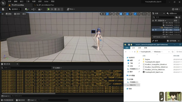The image size is (182, 102).
Task: Toggle visibility eye for SM_Cube actor
Action: click(153, 30)
